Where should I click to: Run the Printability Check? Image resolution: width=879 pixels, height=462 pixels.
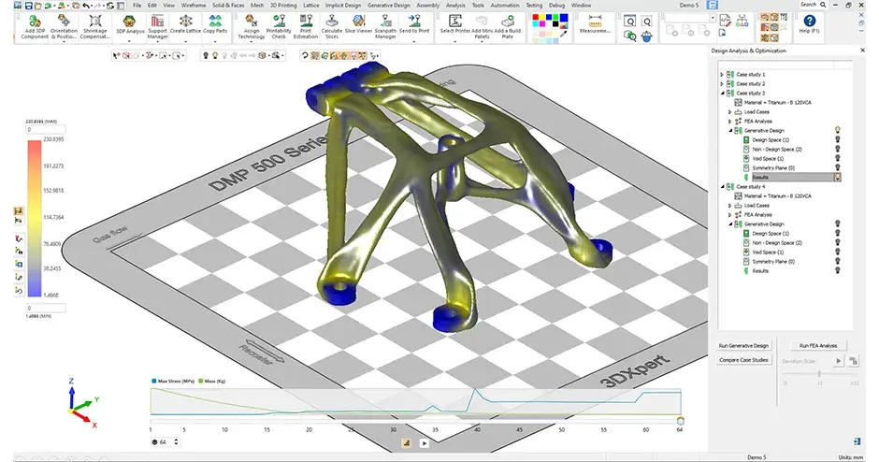click(279, 25)
